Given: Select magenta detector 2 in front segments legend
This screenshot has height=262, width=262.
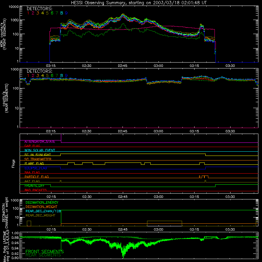Looking at the screenshot, I should (33, 13).
